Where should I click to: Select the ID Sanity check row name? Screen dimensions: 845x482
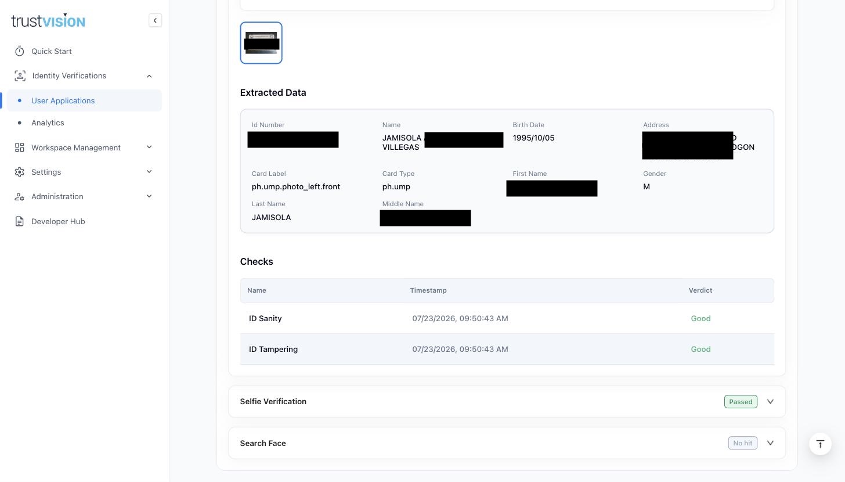265,318
